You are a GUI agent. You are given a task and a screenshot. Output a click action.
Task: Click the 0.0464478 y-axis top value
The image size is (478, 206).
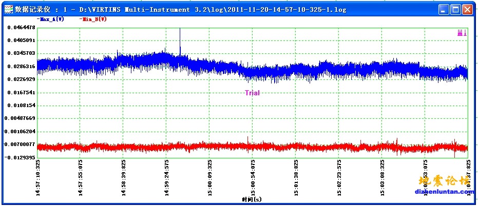(x=21, y=27)
